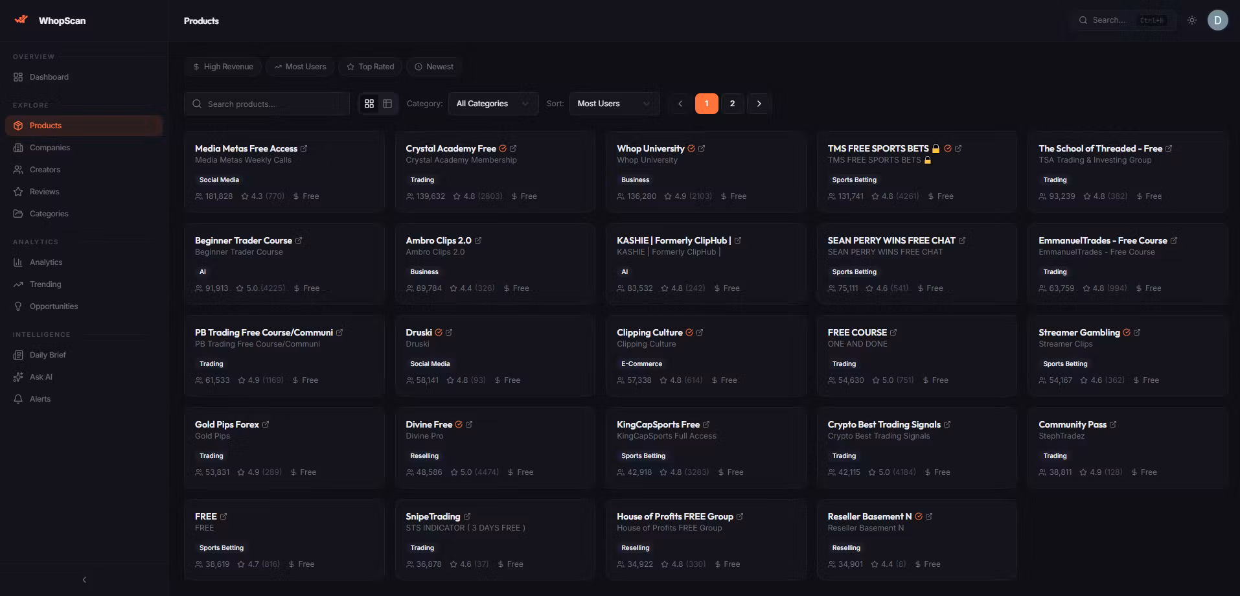
Task: Click the verified badge on Druski
Action: click(439, 332)
